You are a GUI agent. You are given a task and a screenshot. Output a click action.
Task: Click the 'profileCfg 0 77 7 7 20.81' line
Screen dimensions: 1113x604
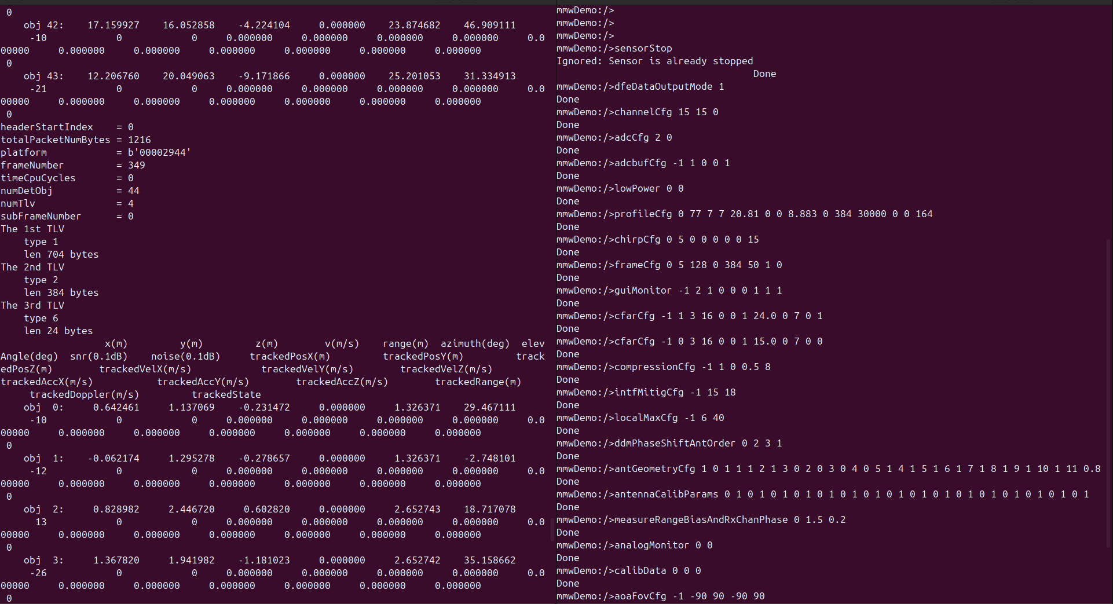tap(745, 214)
